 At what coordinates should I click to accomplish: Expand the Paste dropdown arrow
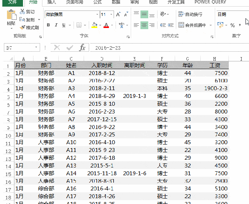11,28
